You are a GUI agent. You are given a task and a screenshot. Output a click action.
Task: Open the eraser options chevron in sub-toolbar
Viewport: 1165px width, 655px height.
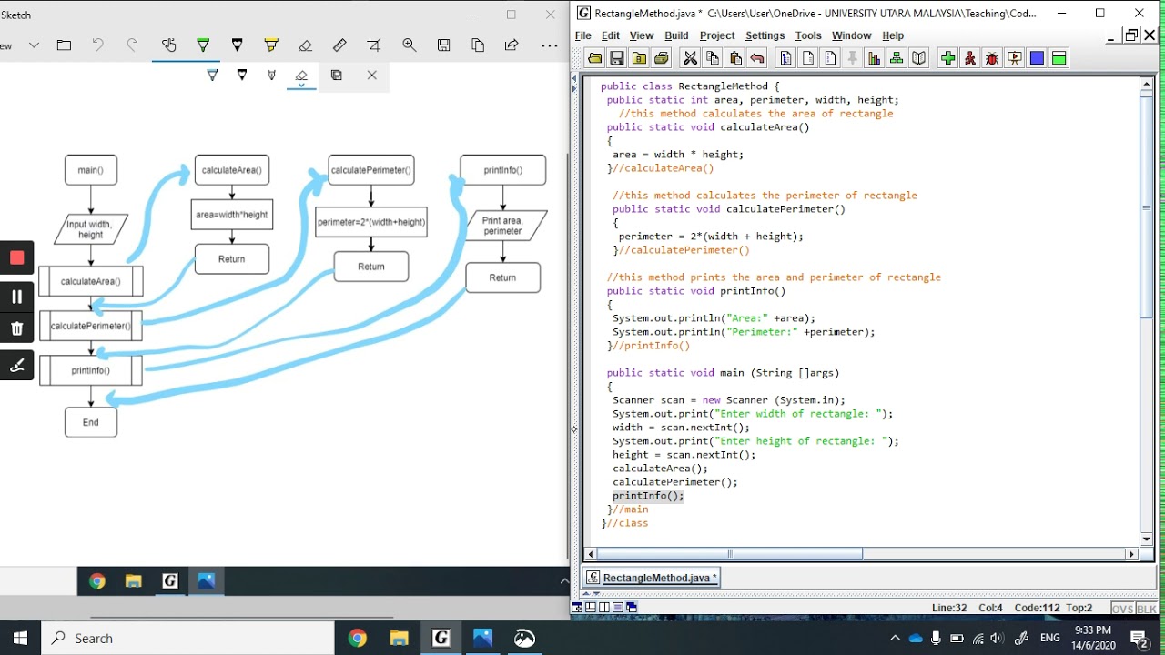(302, 86)
